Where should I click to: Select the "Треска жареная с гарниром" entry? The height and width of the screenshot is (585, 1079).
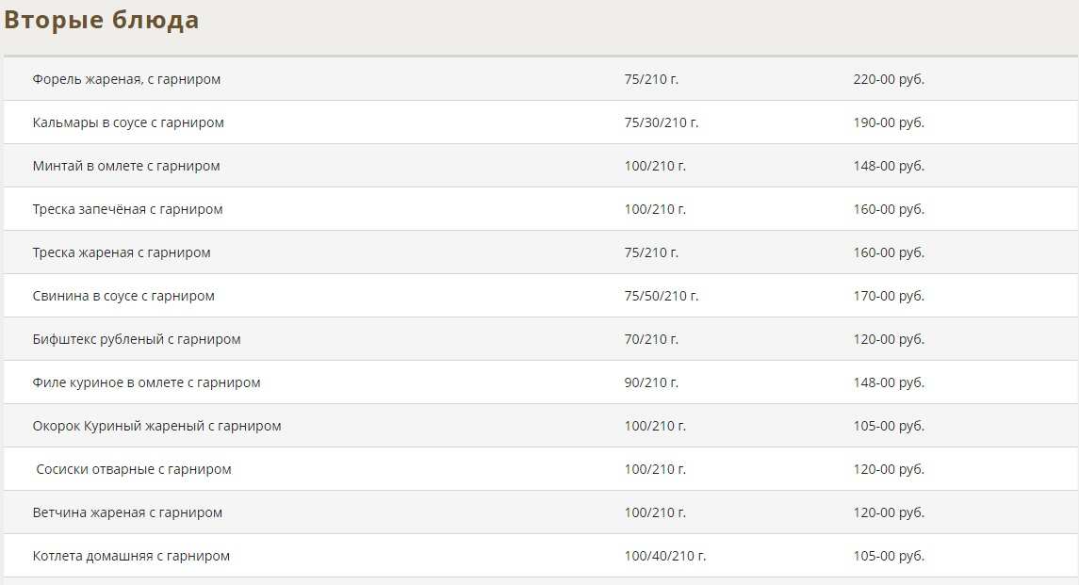pos(122,252)
